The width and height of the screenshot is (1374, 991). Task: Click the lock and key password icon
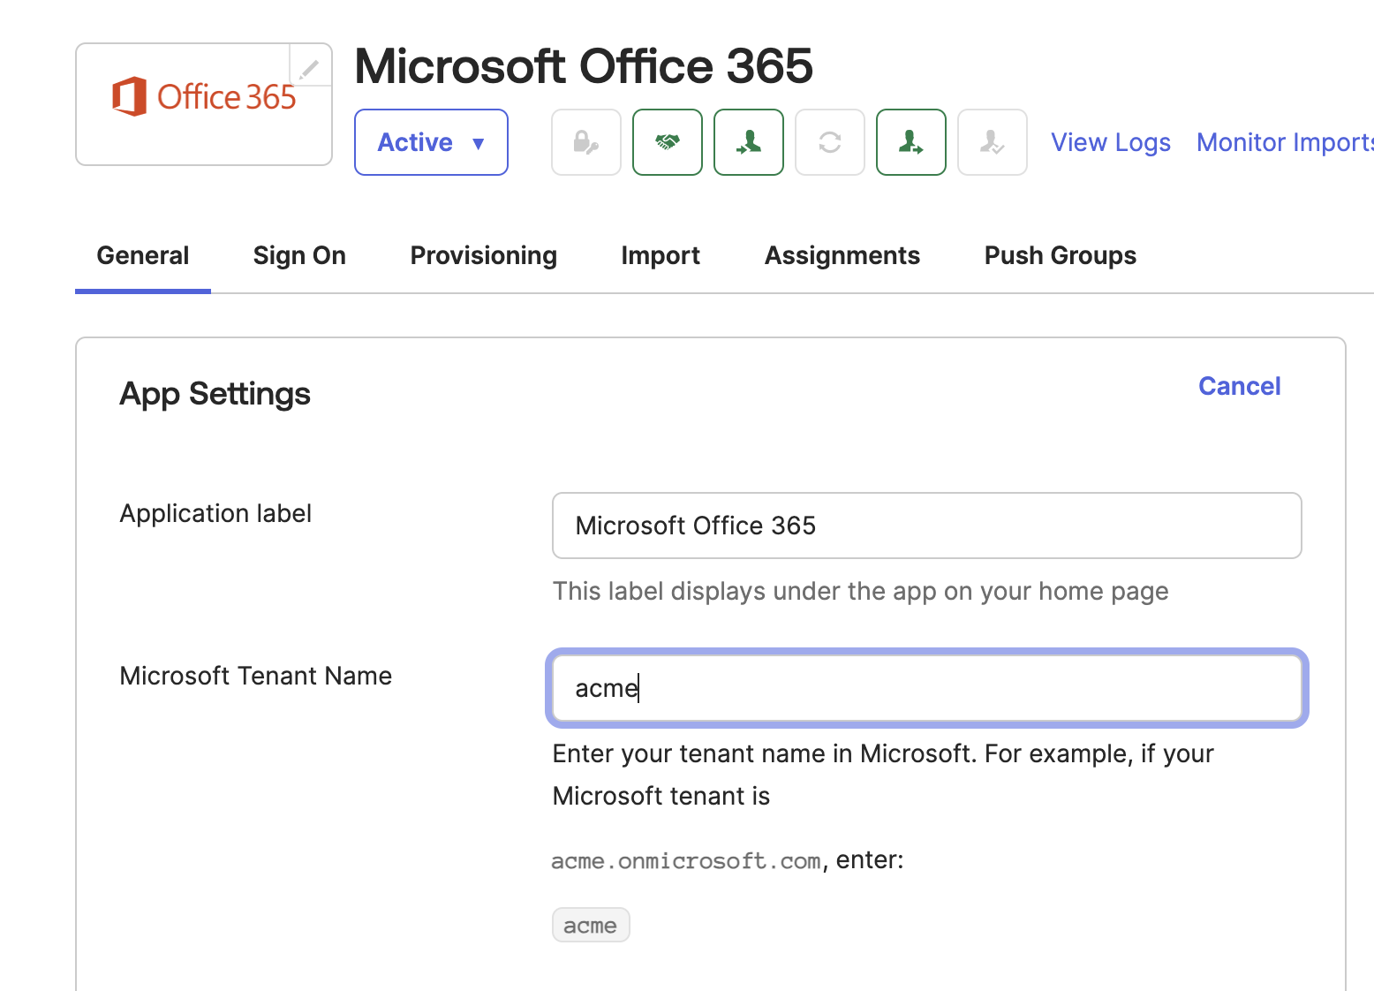coord(586,142)
